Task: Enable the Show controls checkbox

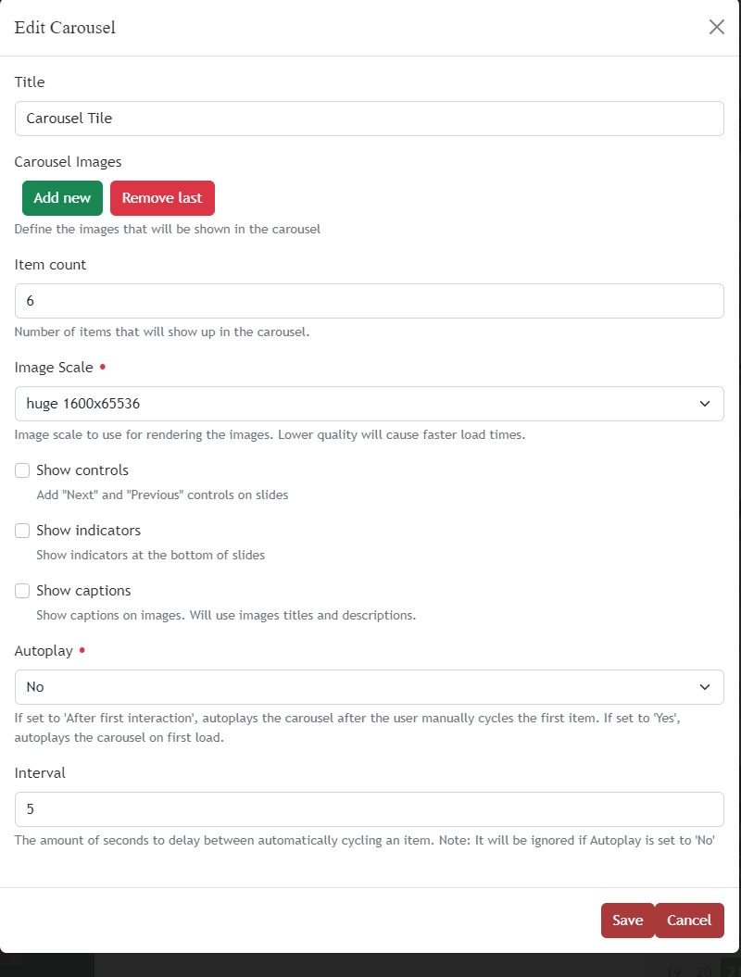Action: [22, 470]
